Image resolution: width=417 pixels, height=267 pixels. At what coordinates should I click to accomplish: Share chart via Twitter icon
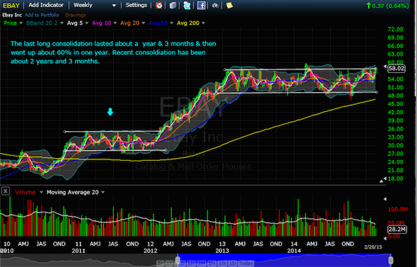point(187,5)
